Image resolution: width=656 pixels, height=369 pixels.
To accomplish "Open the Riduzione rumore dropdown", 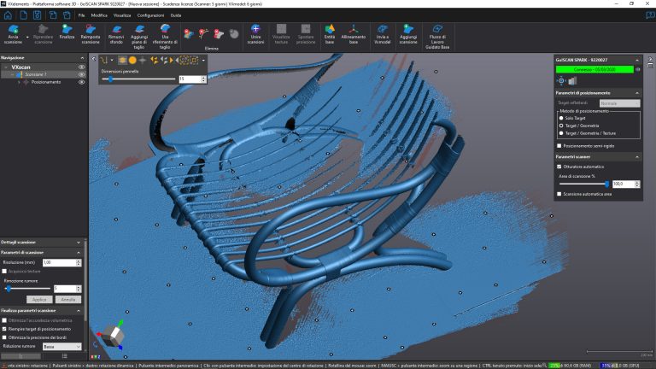I will [x=61, y=347].
